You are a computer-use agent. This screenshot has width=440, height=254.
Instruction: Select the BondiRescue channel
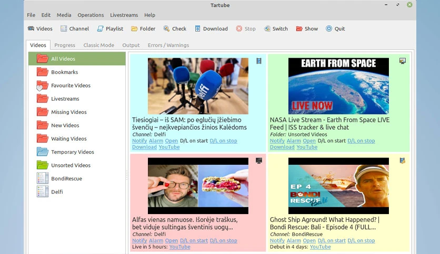pos(77,178)
